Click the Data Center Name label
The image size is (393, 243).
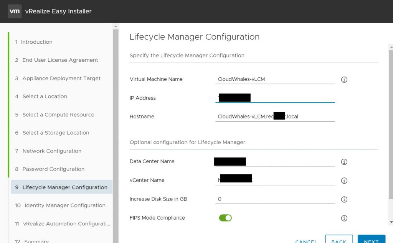tap(152, 161)
